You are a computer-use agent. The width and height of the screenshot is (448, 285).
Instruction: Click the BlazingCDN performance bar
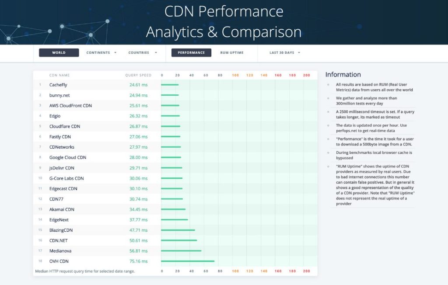click(178, 230)
